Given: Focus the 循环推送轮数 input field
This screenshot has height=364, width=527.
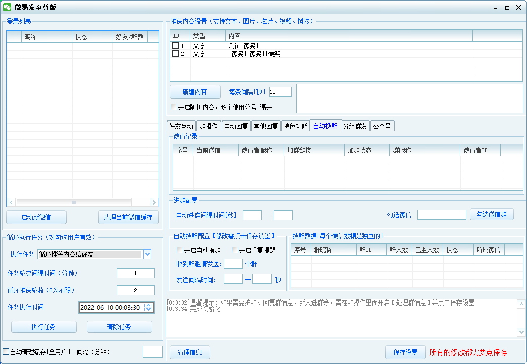Looking at the screenshot, I should point(136,290).
